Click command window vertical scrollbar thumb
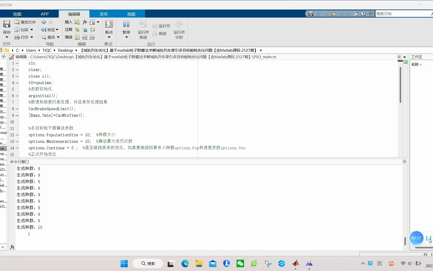 click(405, 241)
